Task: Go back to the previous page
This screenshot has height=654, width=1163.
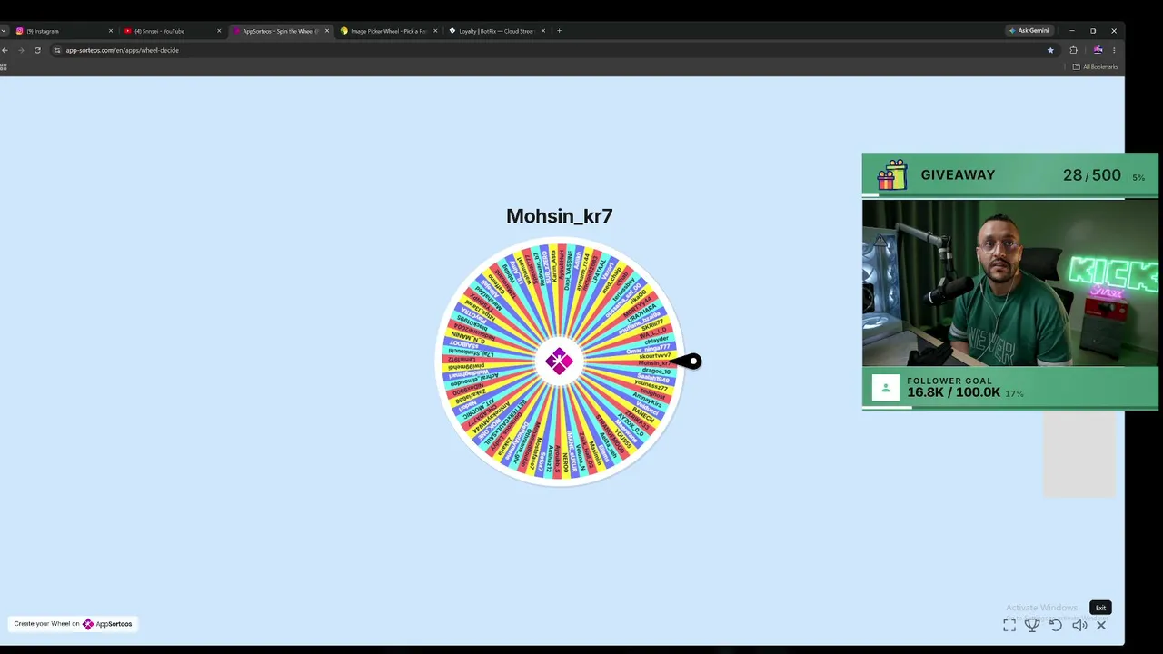Action: click(5, 50)
